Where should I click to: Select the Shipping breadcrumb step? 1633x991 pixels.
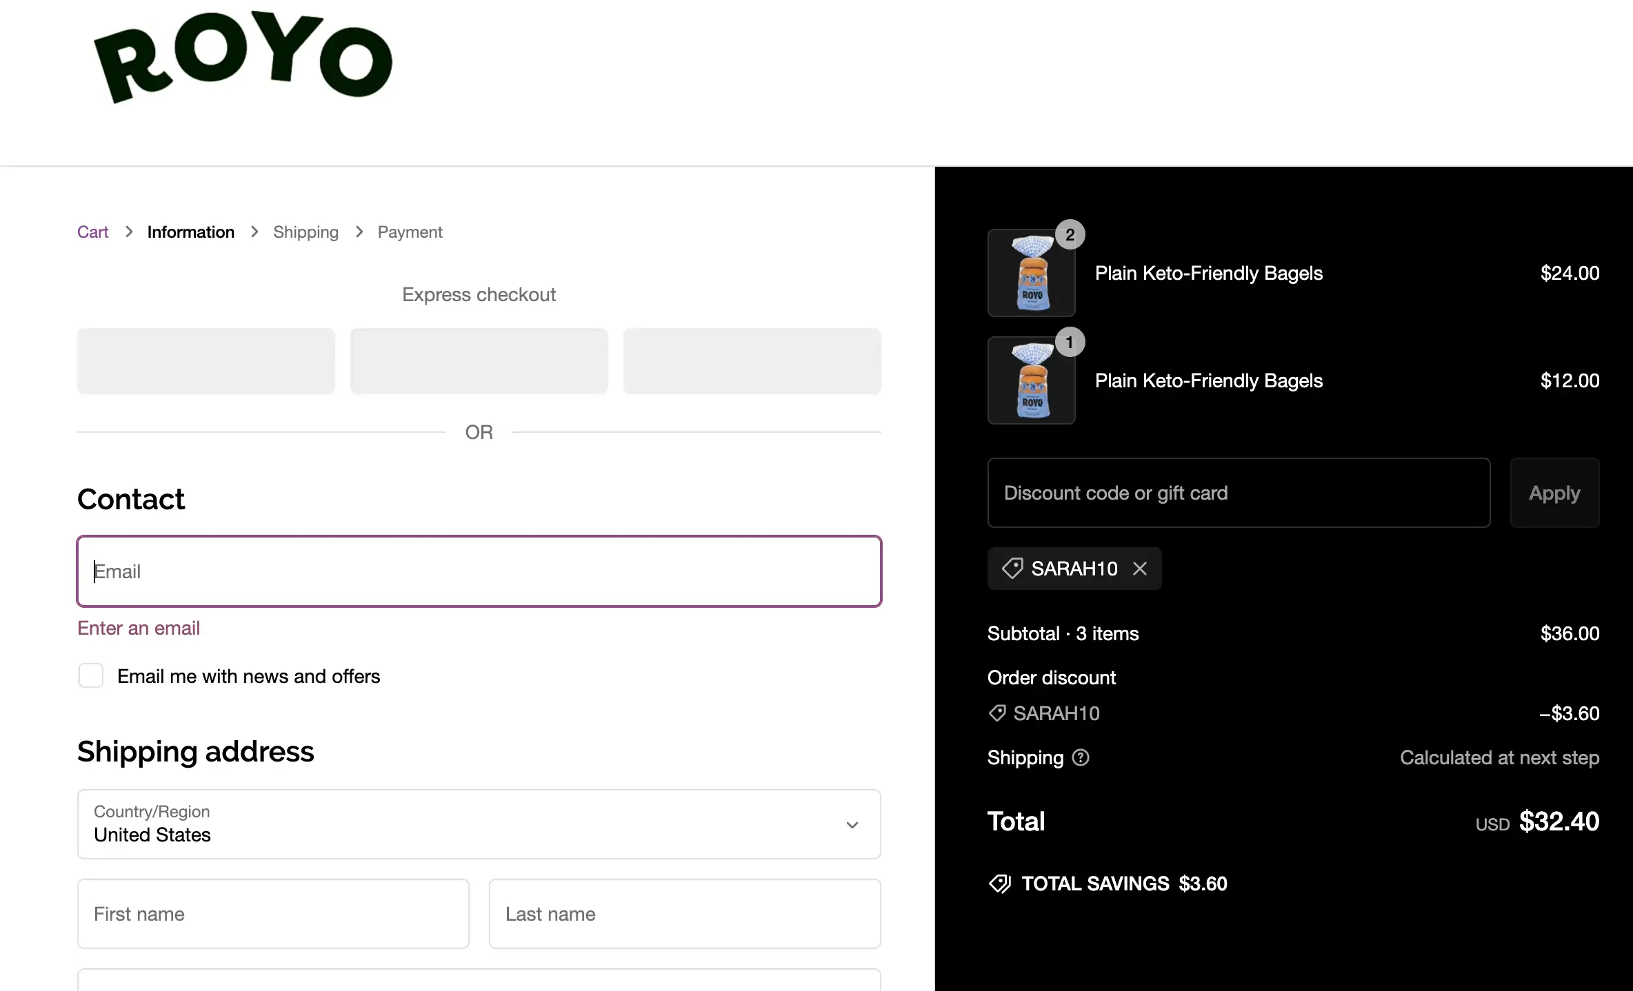click(x=305, y=232)
